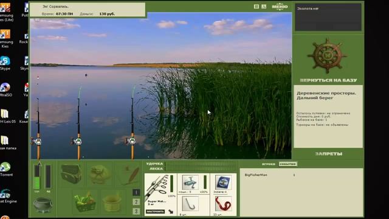Select rod slot 1
This screenshot has height=219, width=389.
pyautogui.click(x=136, y=192)
